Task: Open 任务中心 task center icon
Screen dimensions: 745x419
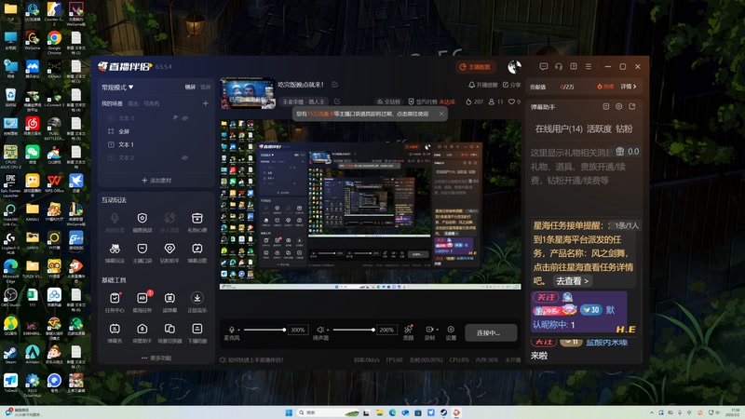Action: (115, 298)
